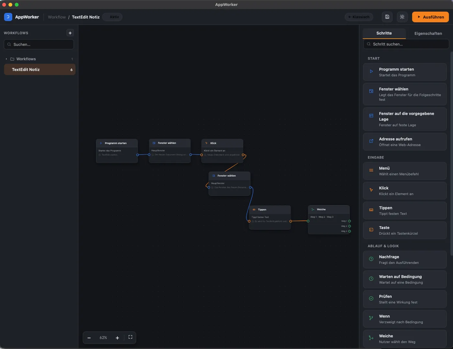Screen dimensions: 453x349
Task: Select the Klick node on canvas
Action: pos(222,151)
